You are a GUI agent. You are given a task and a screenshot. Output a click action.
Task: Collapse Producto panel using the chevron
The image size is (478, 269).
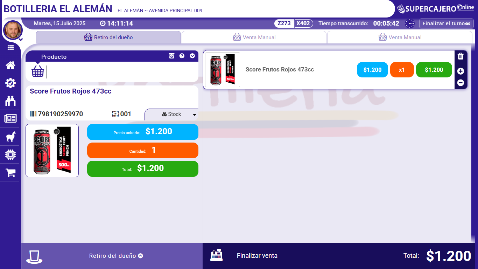point(192,56)
